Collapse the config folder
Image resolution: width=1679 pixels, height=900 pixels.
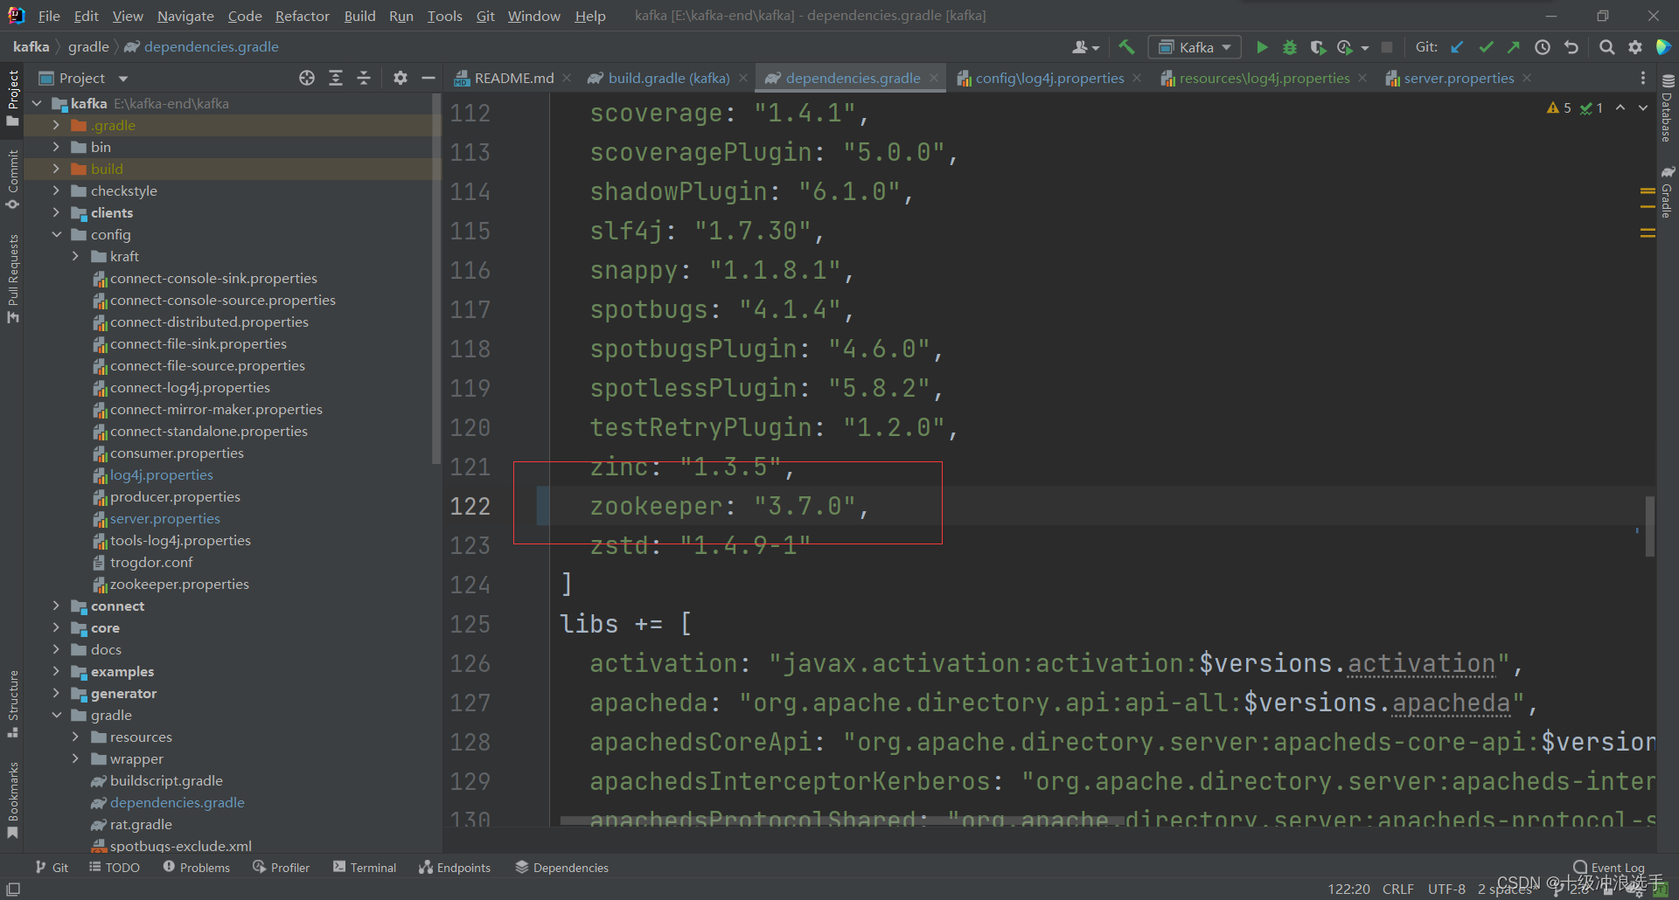(x=56, y=234)
